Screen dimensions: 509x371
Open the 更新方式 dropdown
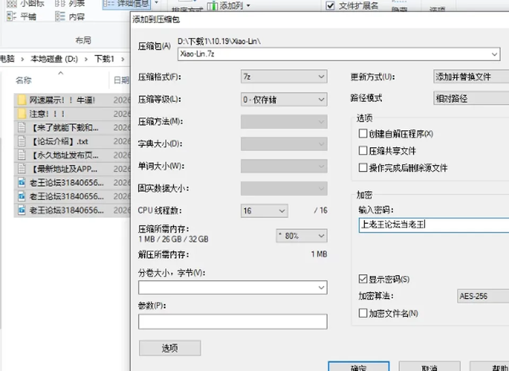coord(471,77)
